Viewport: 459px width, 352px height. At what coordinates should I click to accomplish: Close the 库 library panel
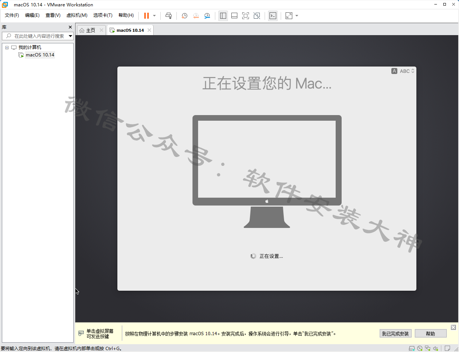[70, 27]
